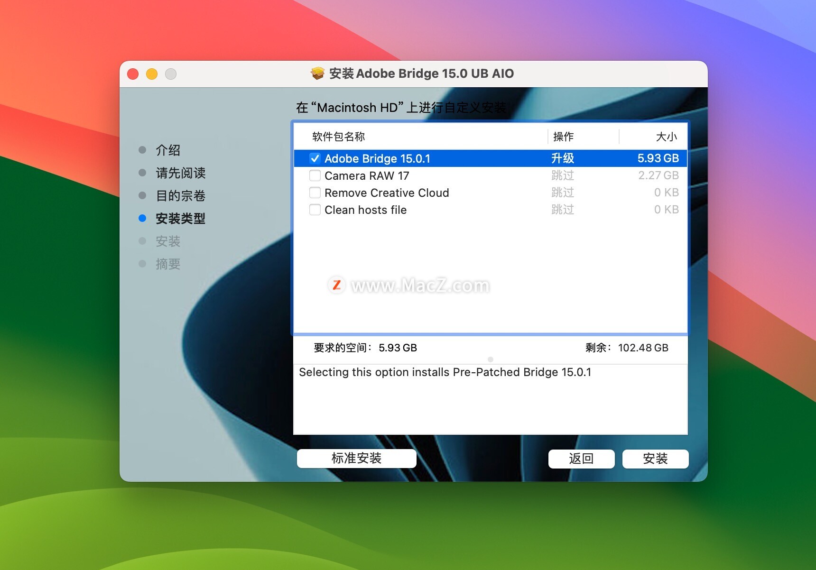
Task: Click the Pre-Patched Bridge description text
Action: click(445, 372)
